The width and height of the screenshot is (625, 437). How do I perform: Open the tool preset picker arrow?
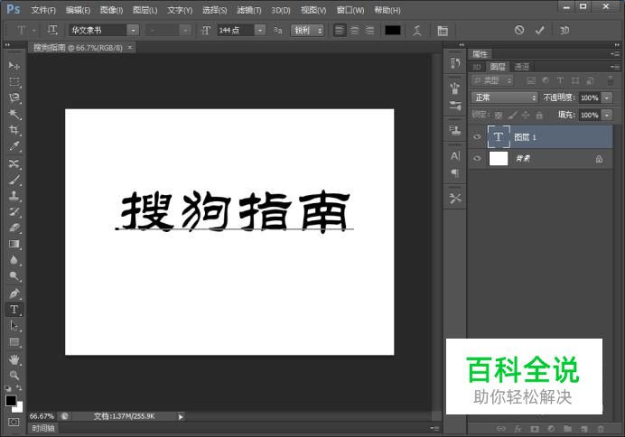(34, 31)
